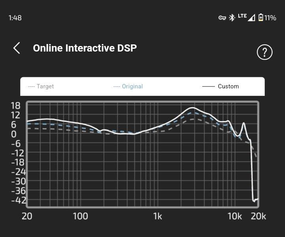Toggle the Target curve legend entry
This screenshot has width=285, height=237.
click(41, 86)
